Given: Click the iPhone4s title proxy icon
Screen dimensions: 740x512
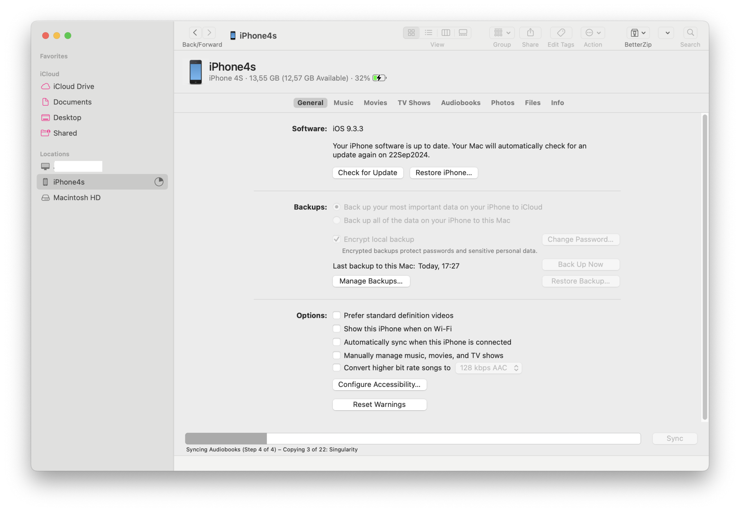Looking at the screenshot, I should [233, 36].
